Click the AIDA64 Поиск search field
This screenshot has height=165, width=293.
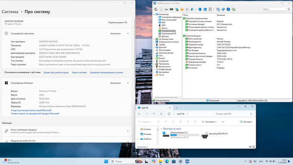274,9
